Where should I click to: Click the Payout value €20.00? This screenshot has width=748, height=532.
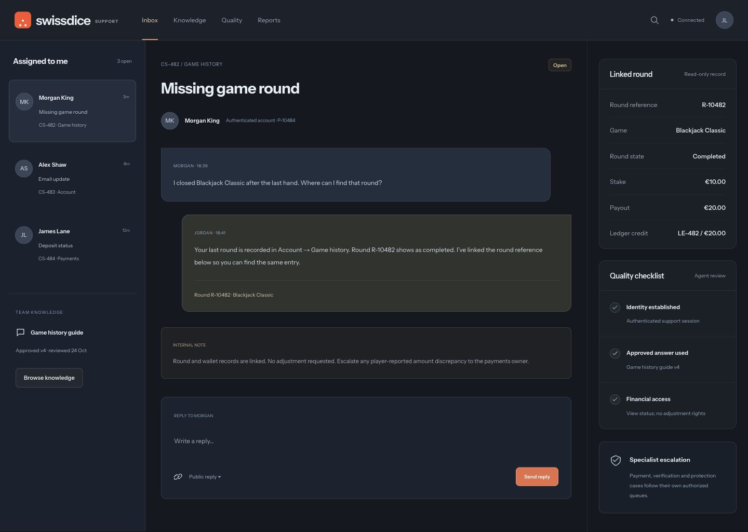[x=715, y=208]
